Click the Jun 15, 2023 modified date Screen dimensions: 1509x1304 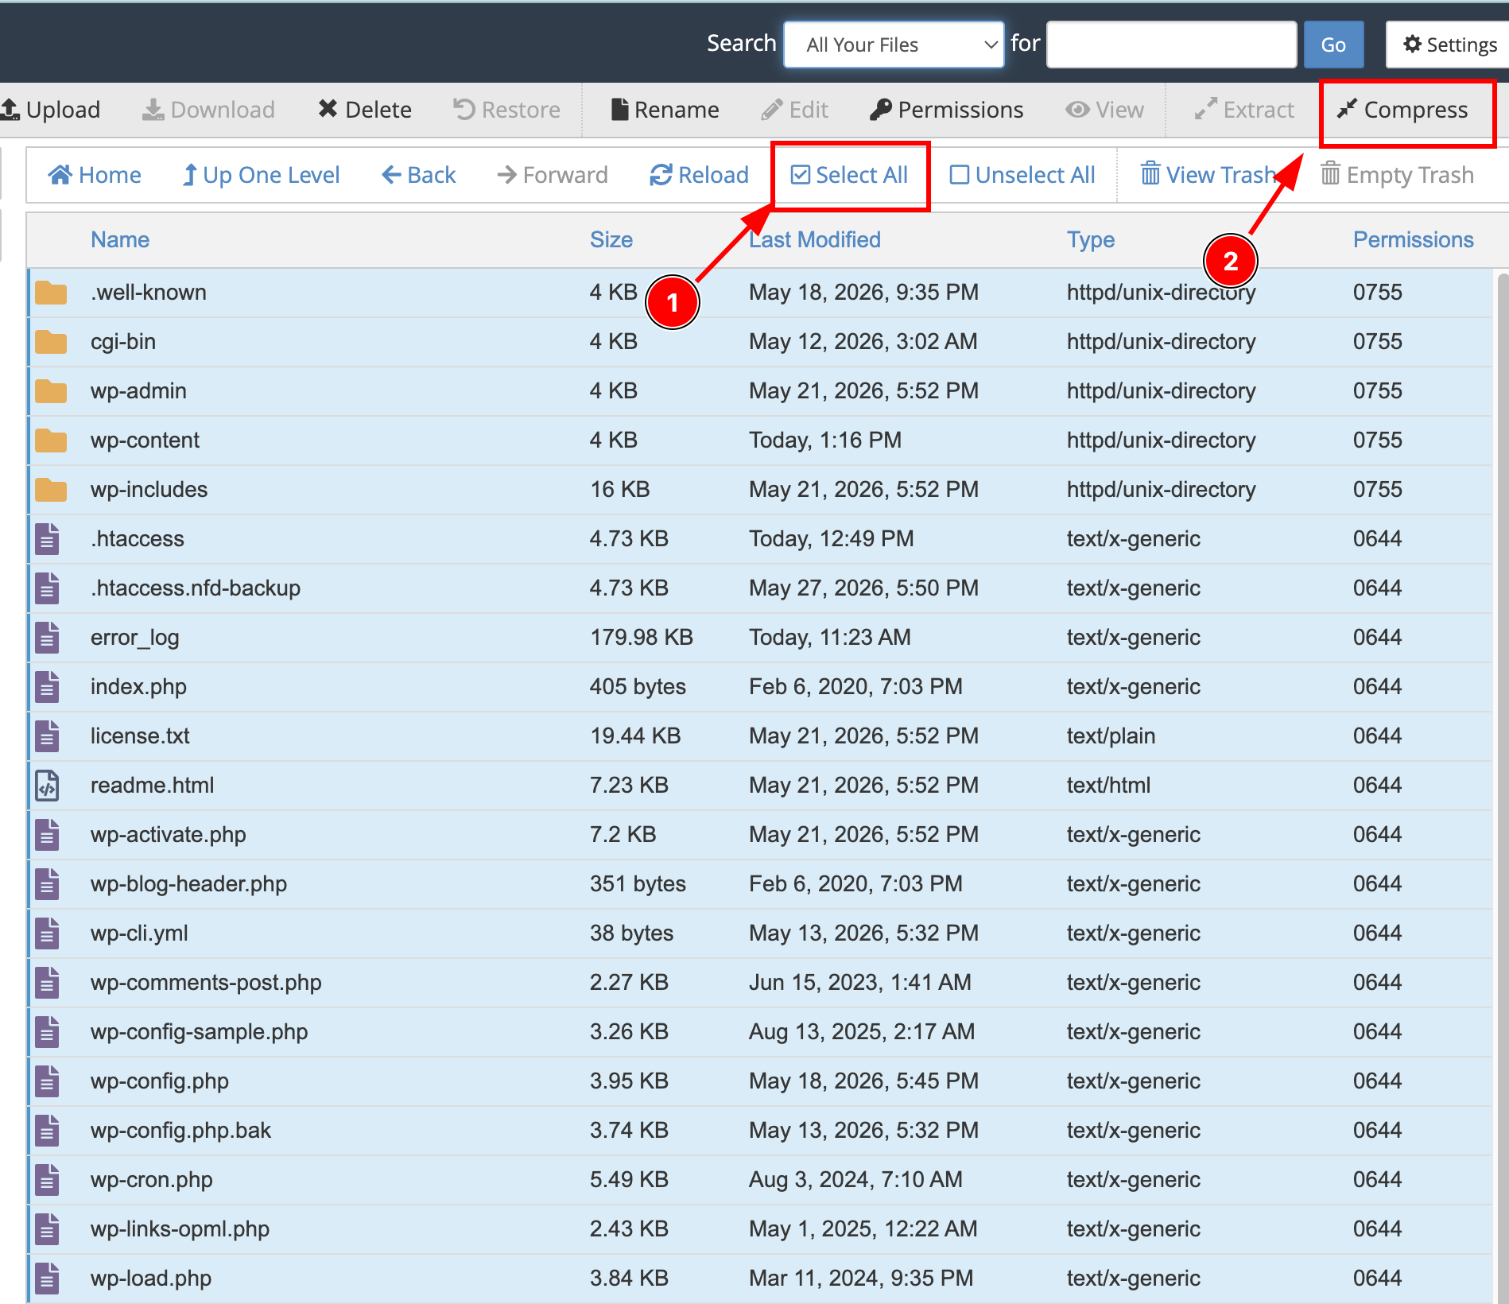[x=860, y=983]
